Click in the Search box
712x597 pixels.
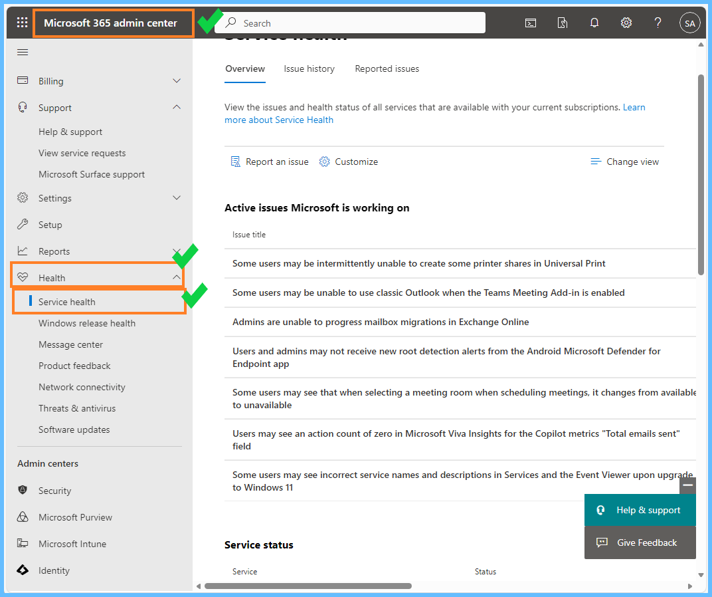point(349,23)
